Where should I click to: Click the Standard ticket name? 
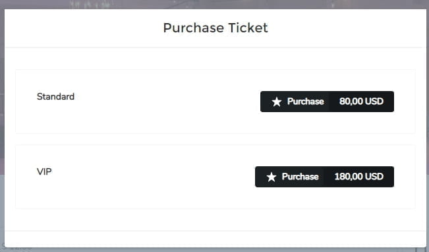coord(55,96)
